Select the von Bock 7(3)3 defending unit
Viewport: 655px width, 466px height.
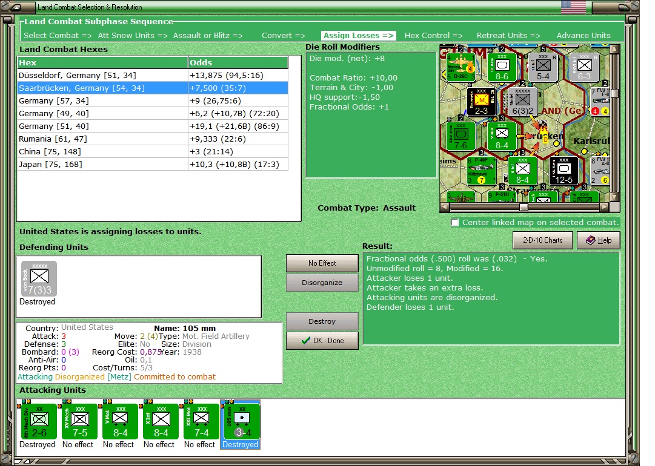39,278
